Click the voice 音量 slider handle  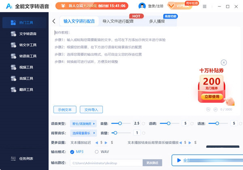[x=119, y=123]
